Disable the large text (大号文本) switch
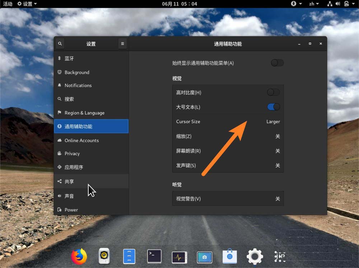The height and width of the screenshot is (268, 359). click(273, 107)
